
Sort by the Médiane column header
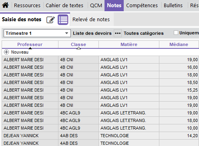coord(179,44)
